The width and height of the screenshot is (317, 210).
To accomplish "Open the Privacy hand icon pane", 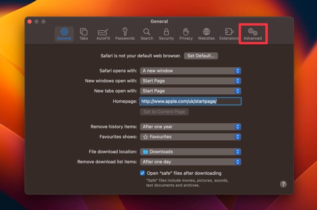I will 186,34.
